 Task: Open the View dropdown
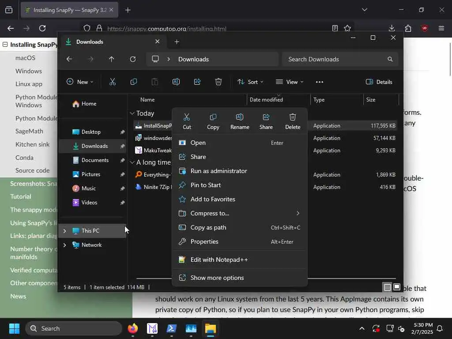point(290,82)
